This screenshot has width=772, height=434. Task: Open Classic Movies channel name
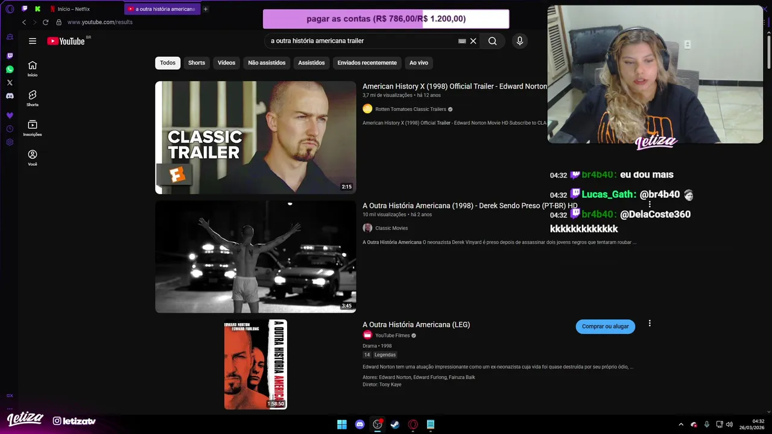391,228
